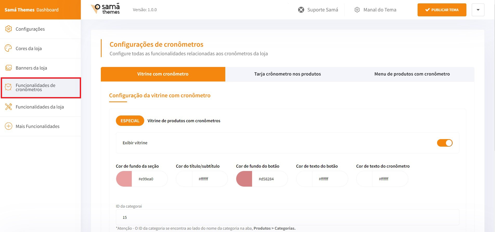
Task: Open Funcionalidades da loja tools icon
Action: [9, 107]
